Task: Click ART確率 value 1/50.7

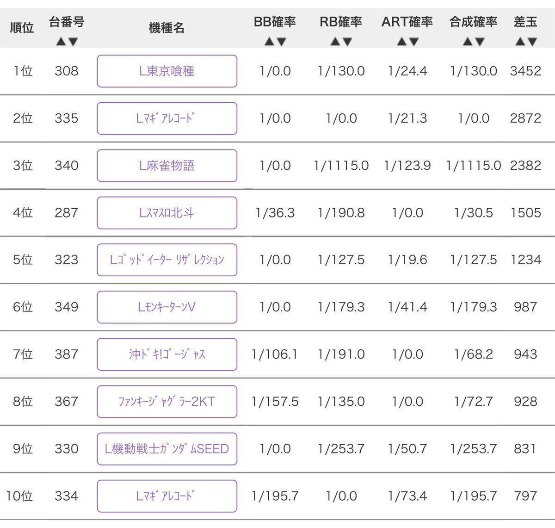Action: [407, 449]
